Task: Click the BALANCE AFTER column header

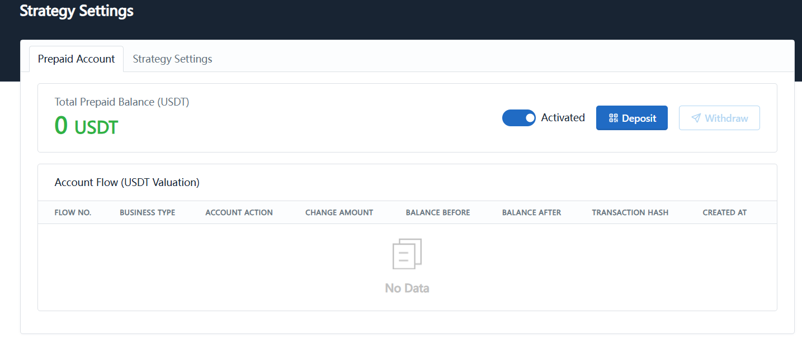Action: [531, 212]
